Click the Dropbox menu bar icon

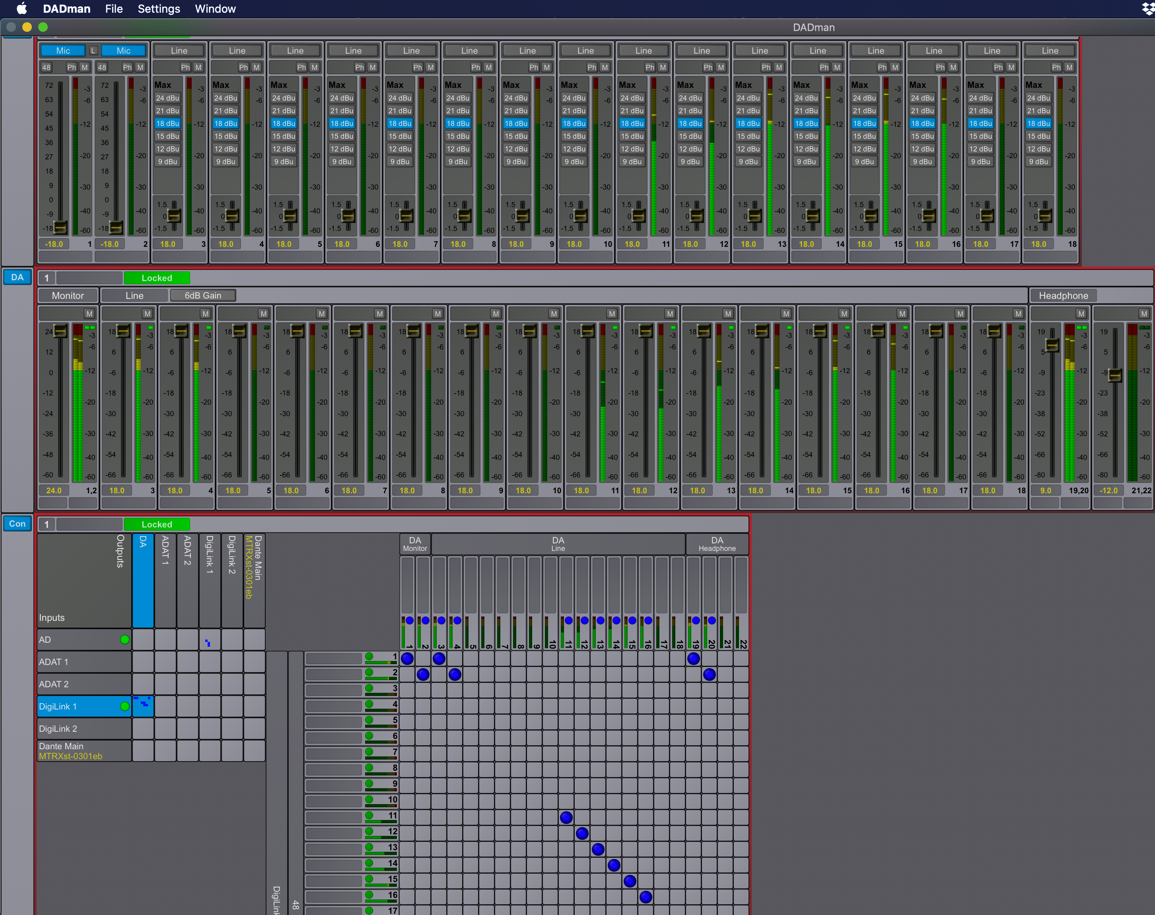(1148, 9)
